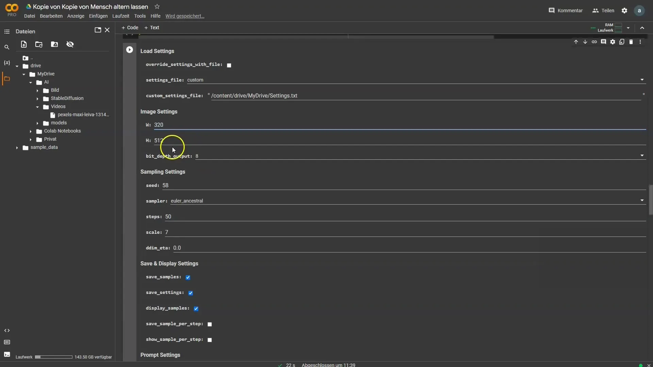Viewport: 653px width, 367px height.
Task: Delete the current cell
Action: (x=631, y=42)
